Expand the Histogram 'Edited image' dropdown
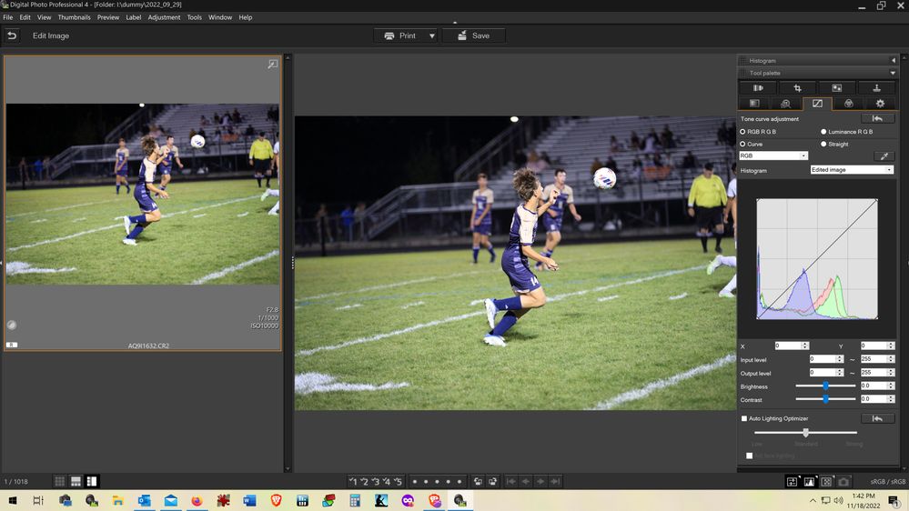The height and width of the screenshot is (511, 909). point(852,170)
